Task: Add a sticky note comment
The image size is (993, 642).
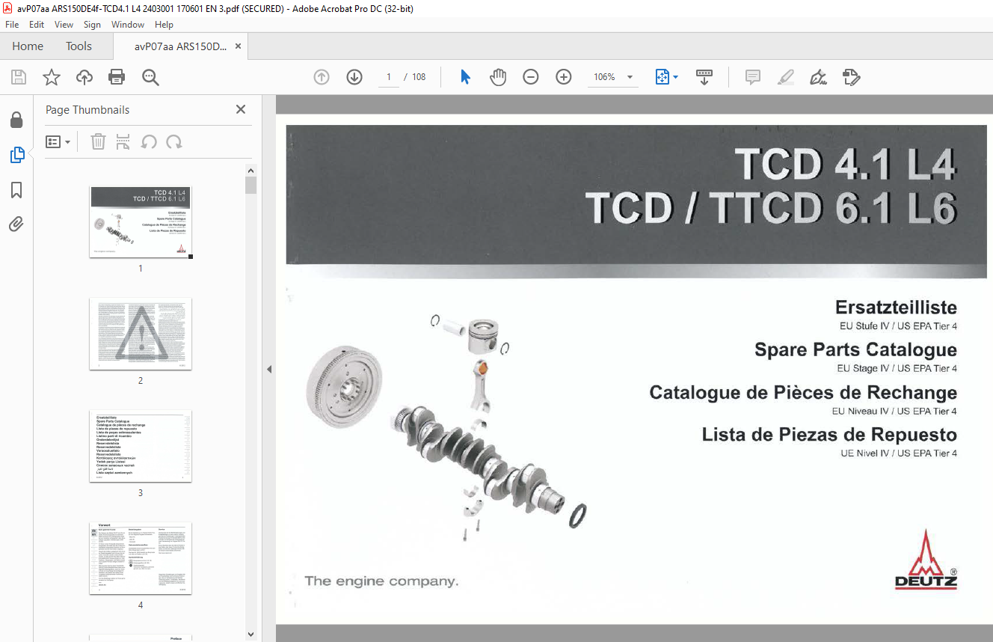Action: pyautogui.click(x=753, y=77)
